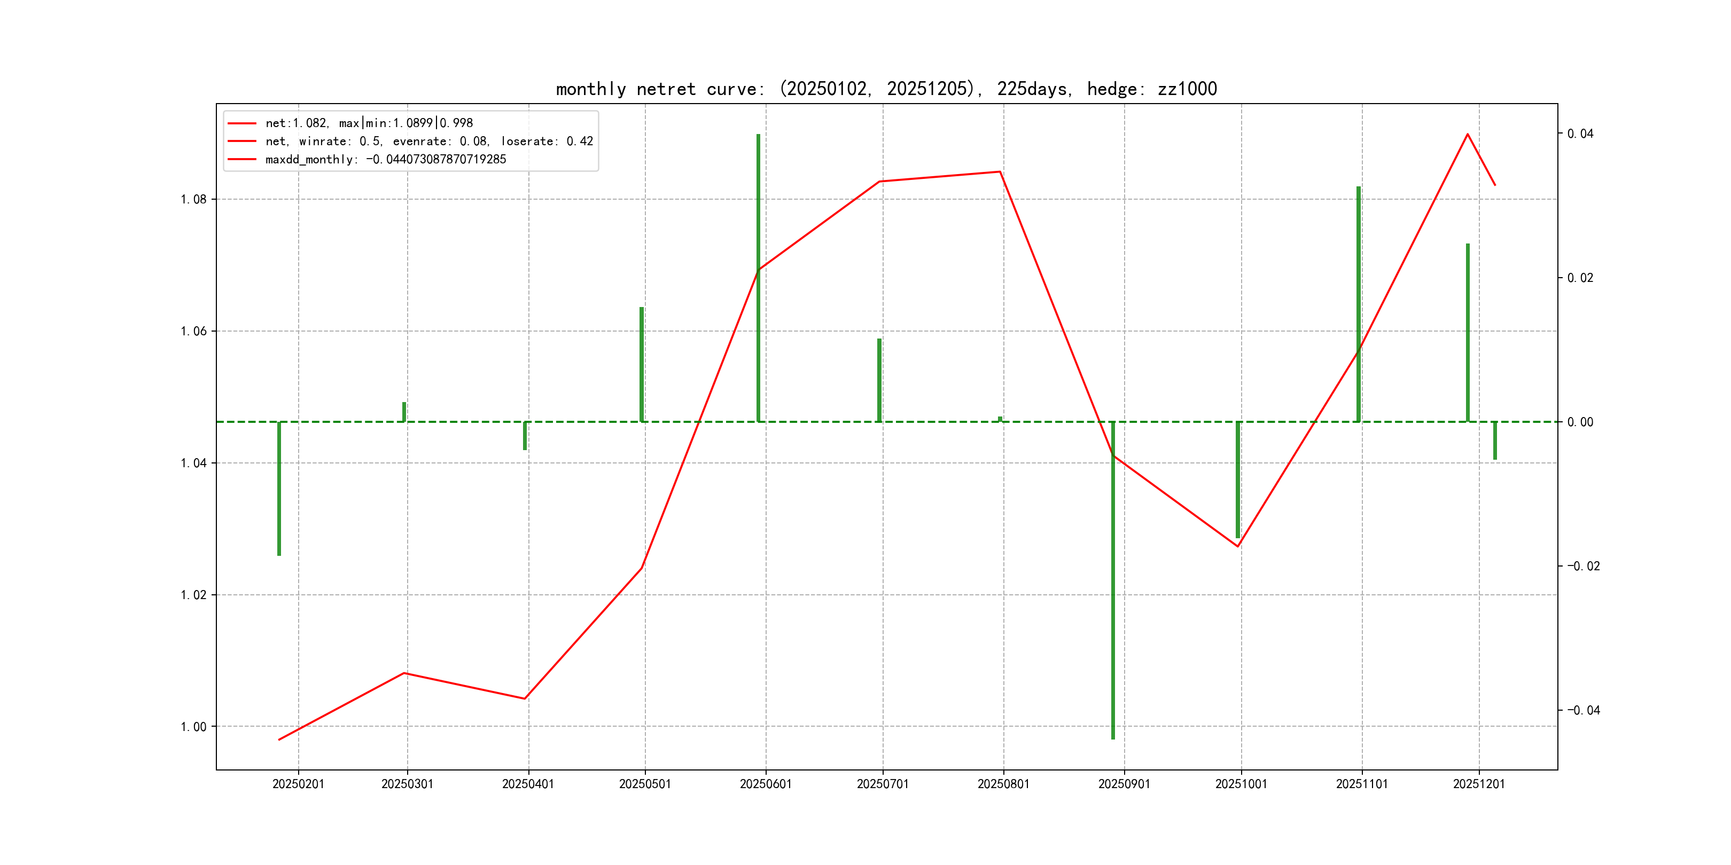Click the red curve peak near 20251201
Screen dimensions: 1731x865
(1467, 135)
